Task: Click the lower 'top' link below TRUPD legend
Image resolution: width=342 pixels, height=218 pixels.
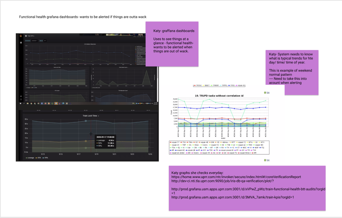Action: coord(268,160)
